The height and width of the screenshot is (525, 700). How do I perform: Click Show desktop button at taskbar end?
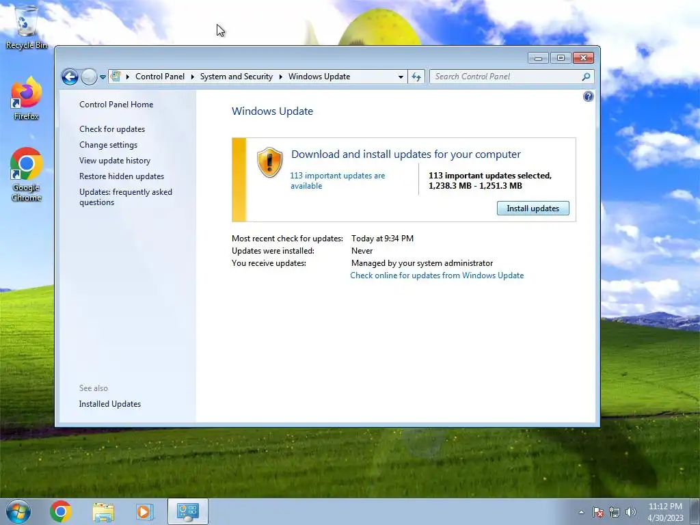[x=695, y=511]
